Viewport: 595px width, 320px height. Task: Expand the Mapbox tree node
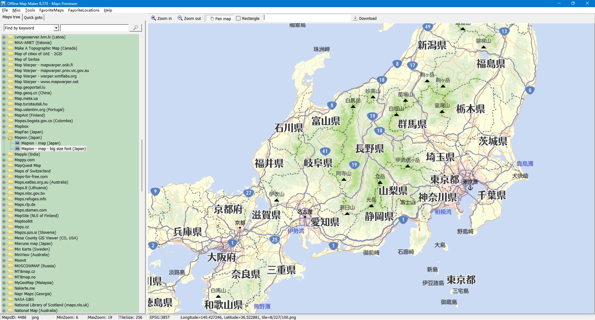[x=4, y=127]
